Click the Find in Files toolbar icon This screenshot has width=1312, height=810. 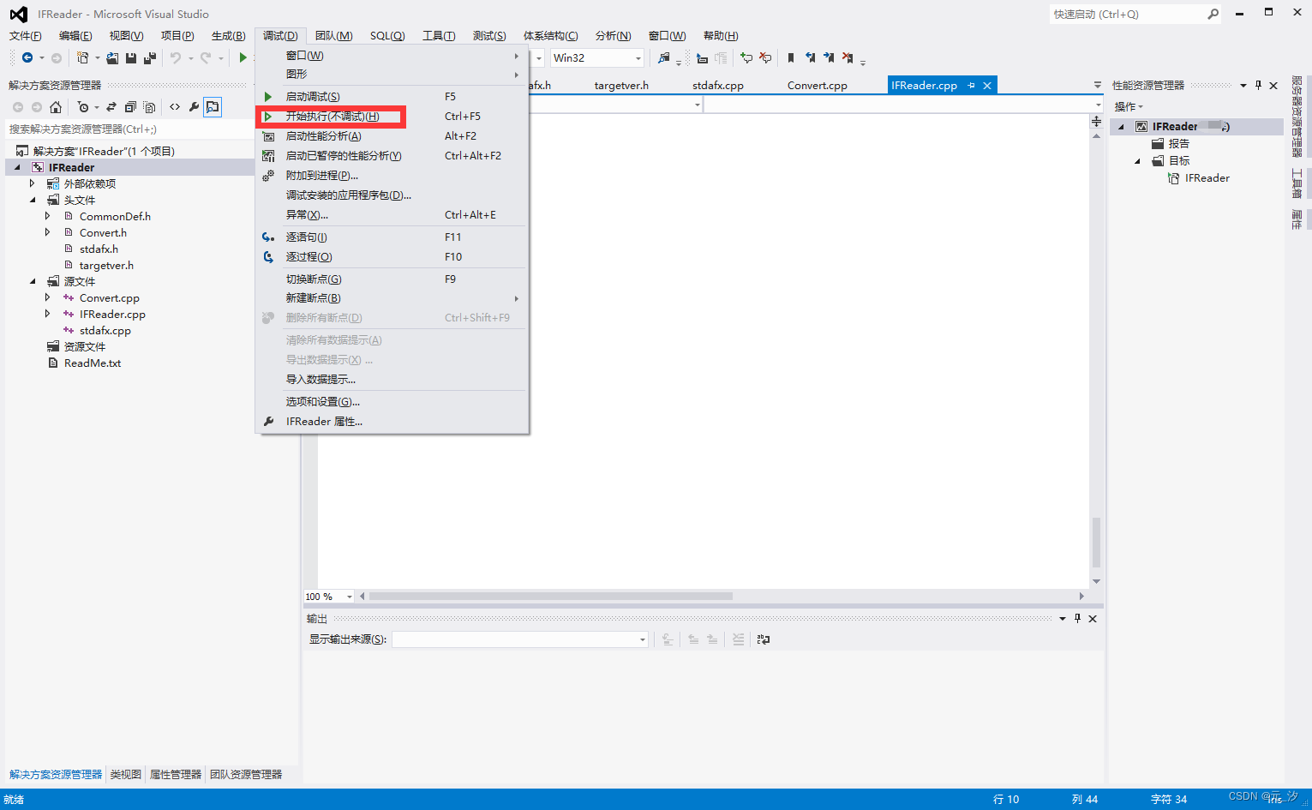coord(664,57)
